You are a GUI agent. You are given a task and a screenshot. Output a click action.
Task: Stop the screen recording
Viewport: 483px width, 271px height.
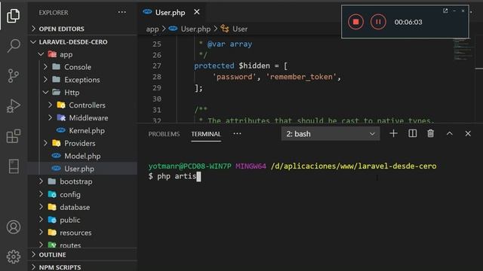(x=355, y=22)
